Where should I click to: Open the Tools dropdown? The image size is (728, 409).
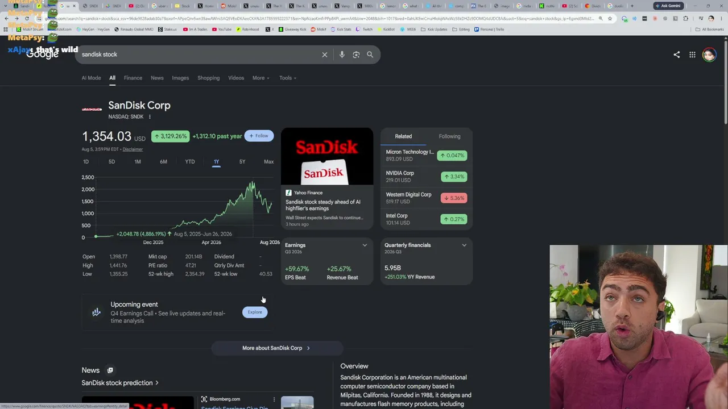point(288,78)
